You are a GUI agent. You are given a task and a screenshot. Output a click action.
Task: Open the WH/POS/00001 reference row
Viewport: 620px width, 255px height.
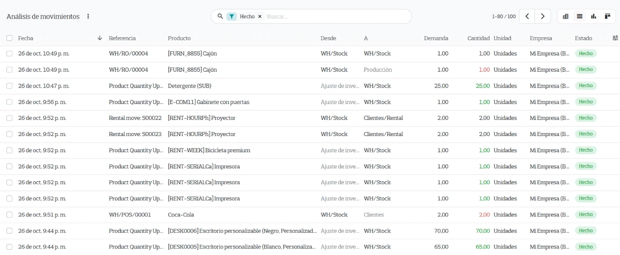pos(130,215)
